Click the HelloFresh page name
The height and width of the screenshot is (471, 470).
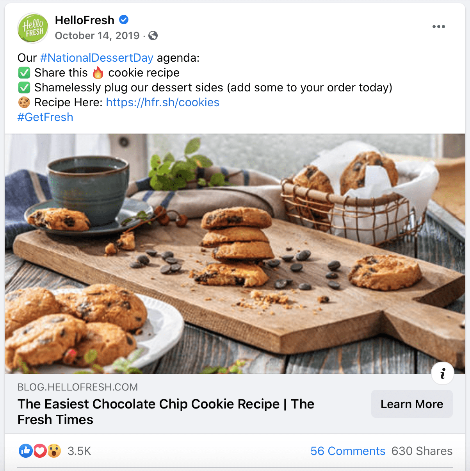pos(85,20)
